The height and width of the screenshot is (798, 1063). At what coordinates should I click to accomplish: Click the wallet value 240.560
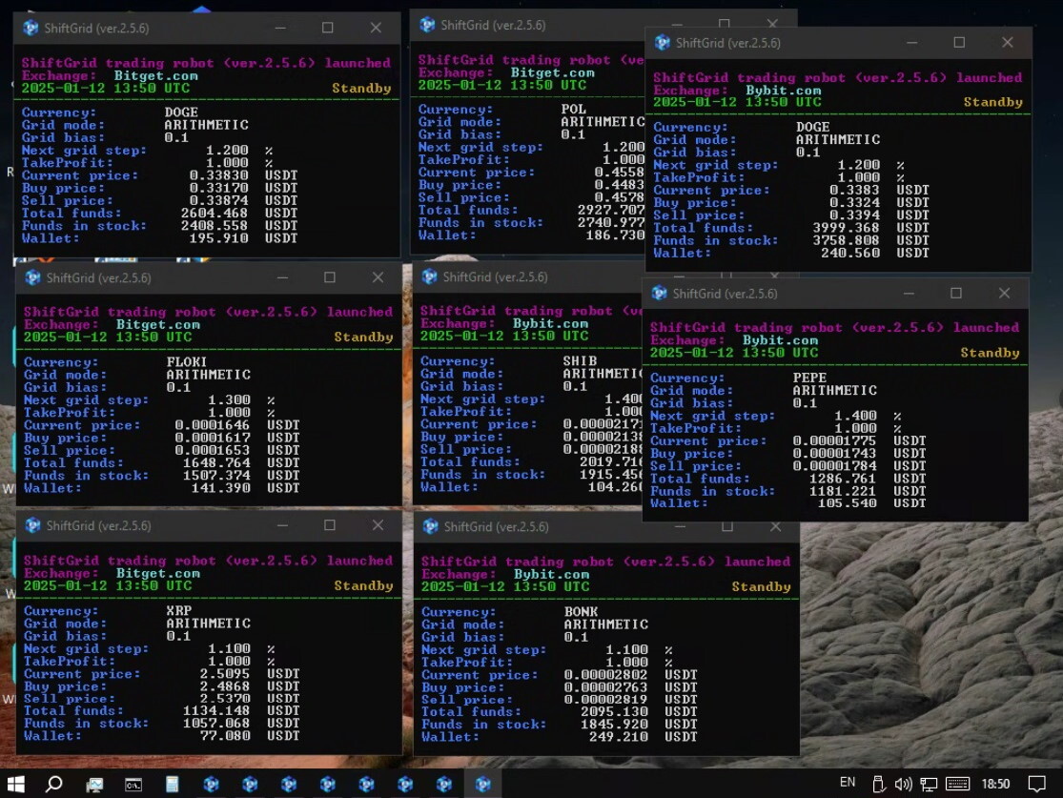click(x=850, y=254)
